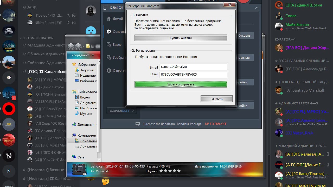Image resolution: width=333 pixels, height=187 pixels.
Task: Click the black-hooded user avatar in chat
Action: click(91, 11)
